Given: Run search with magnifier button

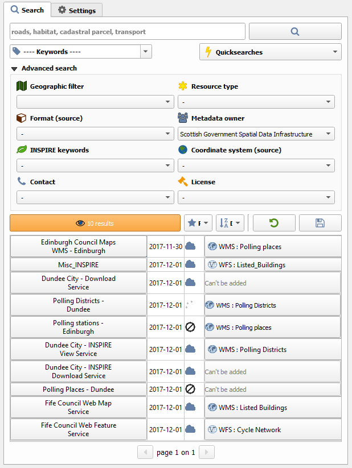Looking at the screenshot, I should [295, 31].
